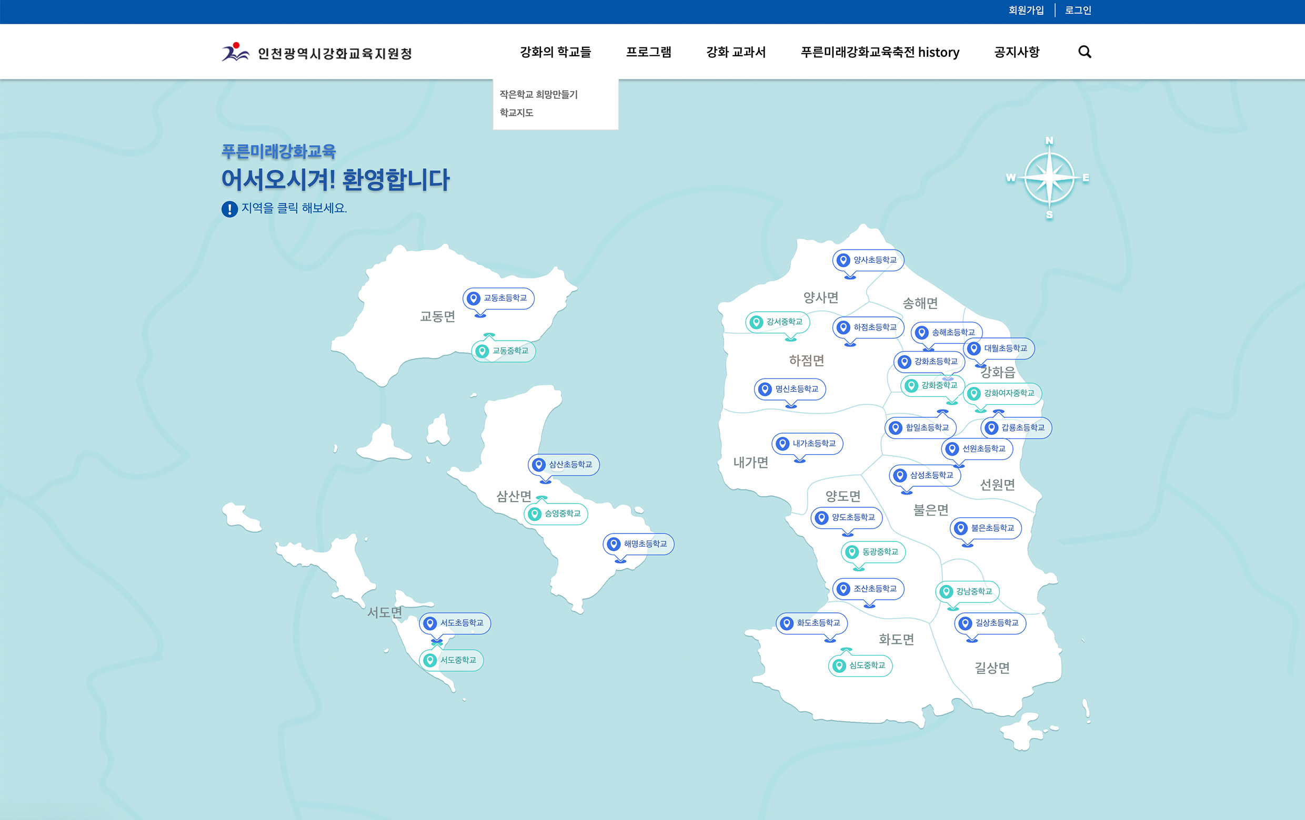Click 양사초등학교 map pin icon
This screenshot has width=1305, height=820.
coord(844,260)
